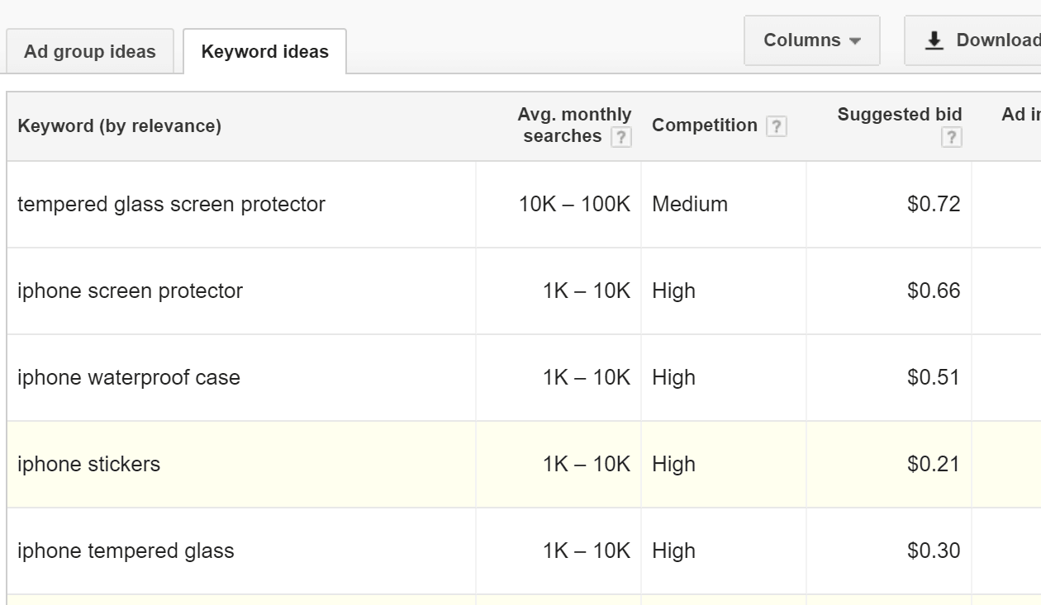This screenshot has width=1041, height=605.
Task: Click the $0.66 suggested bid
Action: pos(934,291)
